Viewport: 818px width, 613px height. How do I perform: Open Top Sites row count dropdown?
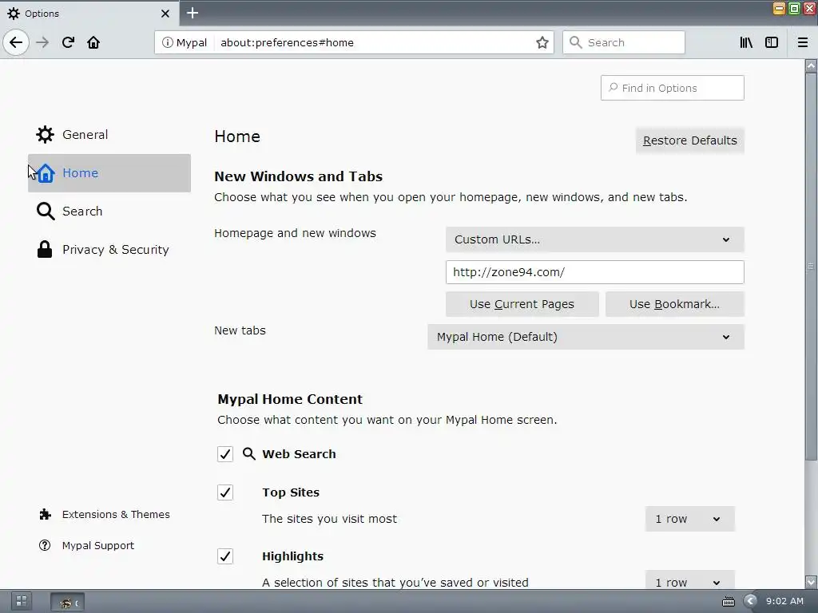coord(689,519)
